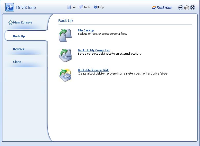Switch to the Restore section

[19, 49]
